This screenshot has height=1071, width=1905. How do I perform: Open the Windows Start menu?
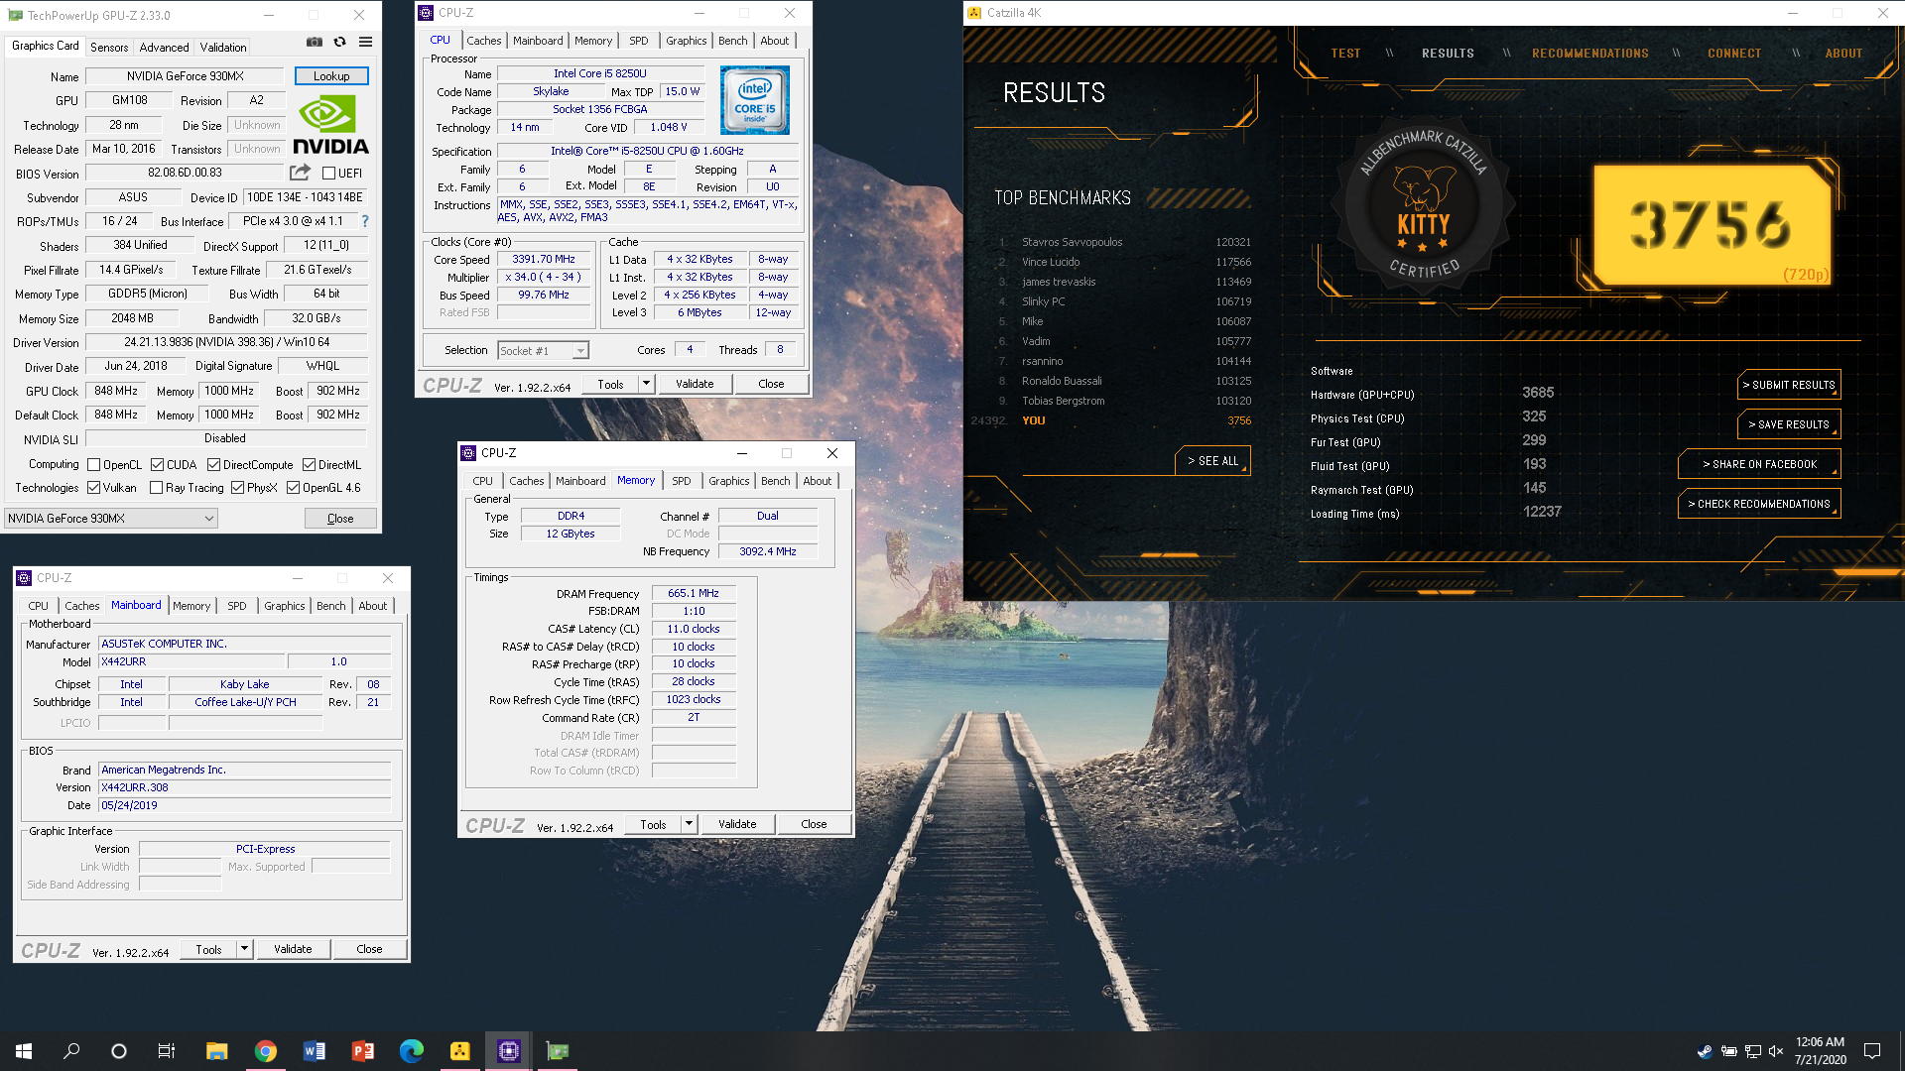click(x=24, y=1051)
